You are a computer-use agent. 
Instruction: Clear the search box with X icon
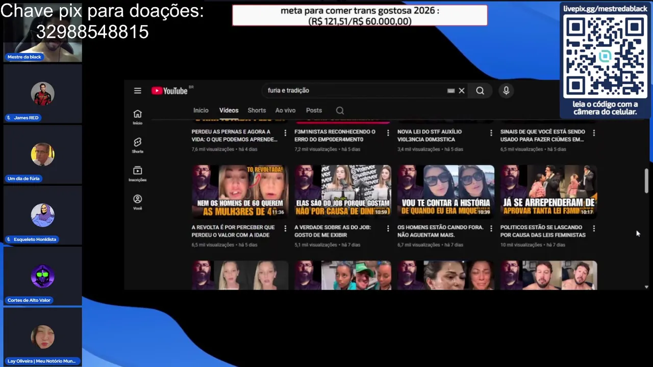click(x=462, y=91)
